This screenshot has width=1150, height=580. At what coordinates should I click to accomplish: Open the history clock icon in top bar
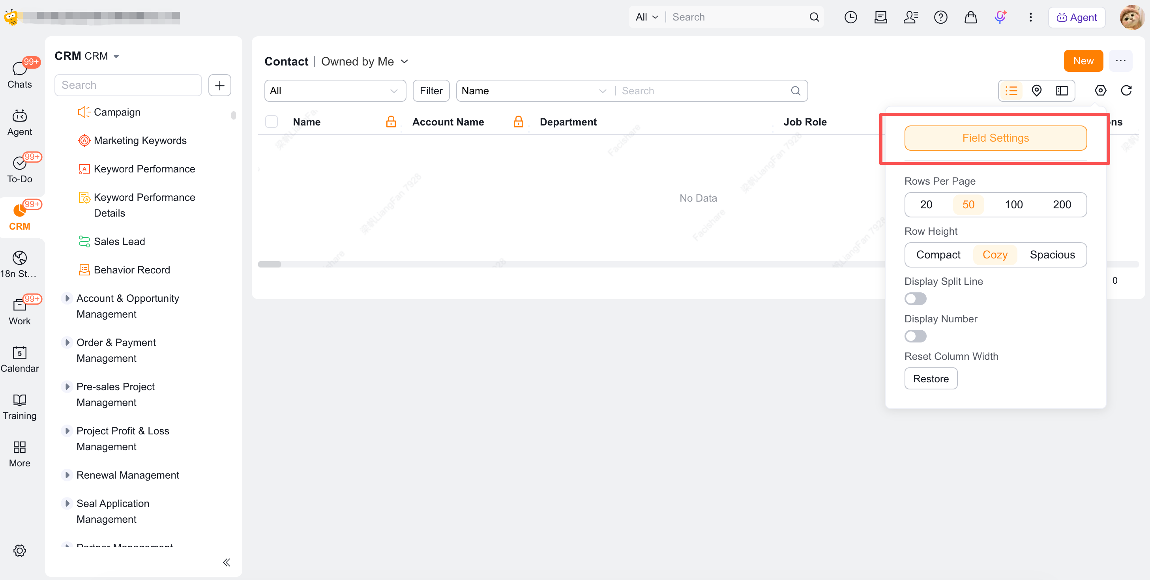pyautogui.click(x=850, y=17)
